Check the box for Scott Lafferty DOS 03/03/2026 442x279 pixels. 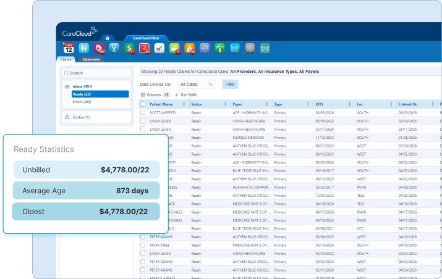click(x=143, y=112)
